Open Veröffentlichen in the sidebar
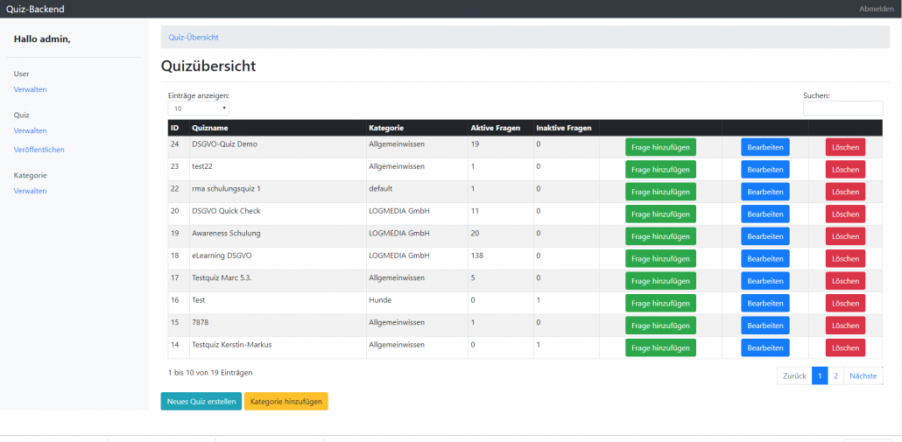Screen dimensions: 902x442 tap(39, 150)
